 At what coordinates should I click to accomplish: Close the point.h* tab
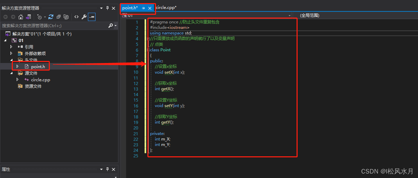pyautogui.click(x=150, y=8)
